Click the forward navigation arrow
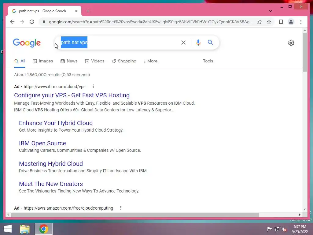 22,22
